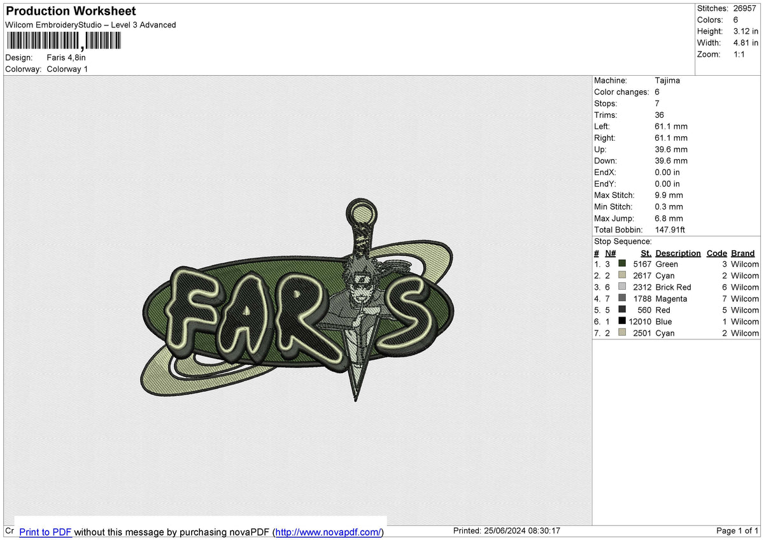Click the design barcode at the top
764x540 pixels.
tap(63, 41)
